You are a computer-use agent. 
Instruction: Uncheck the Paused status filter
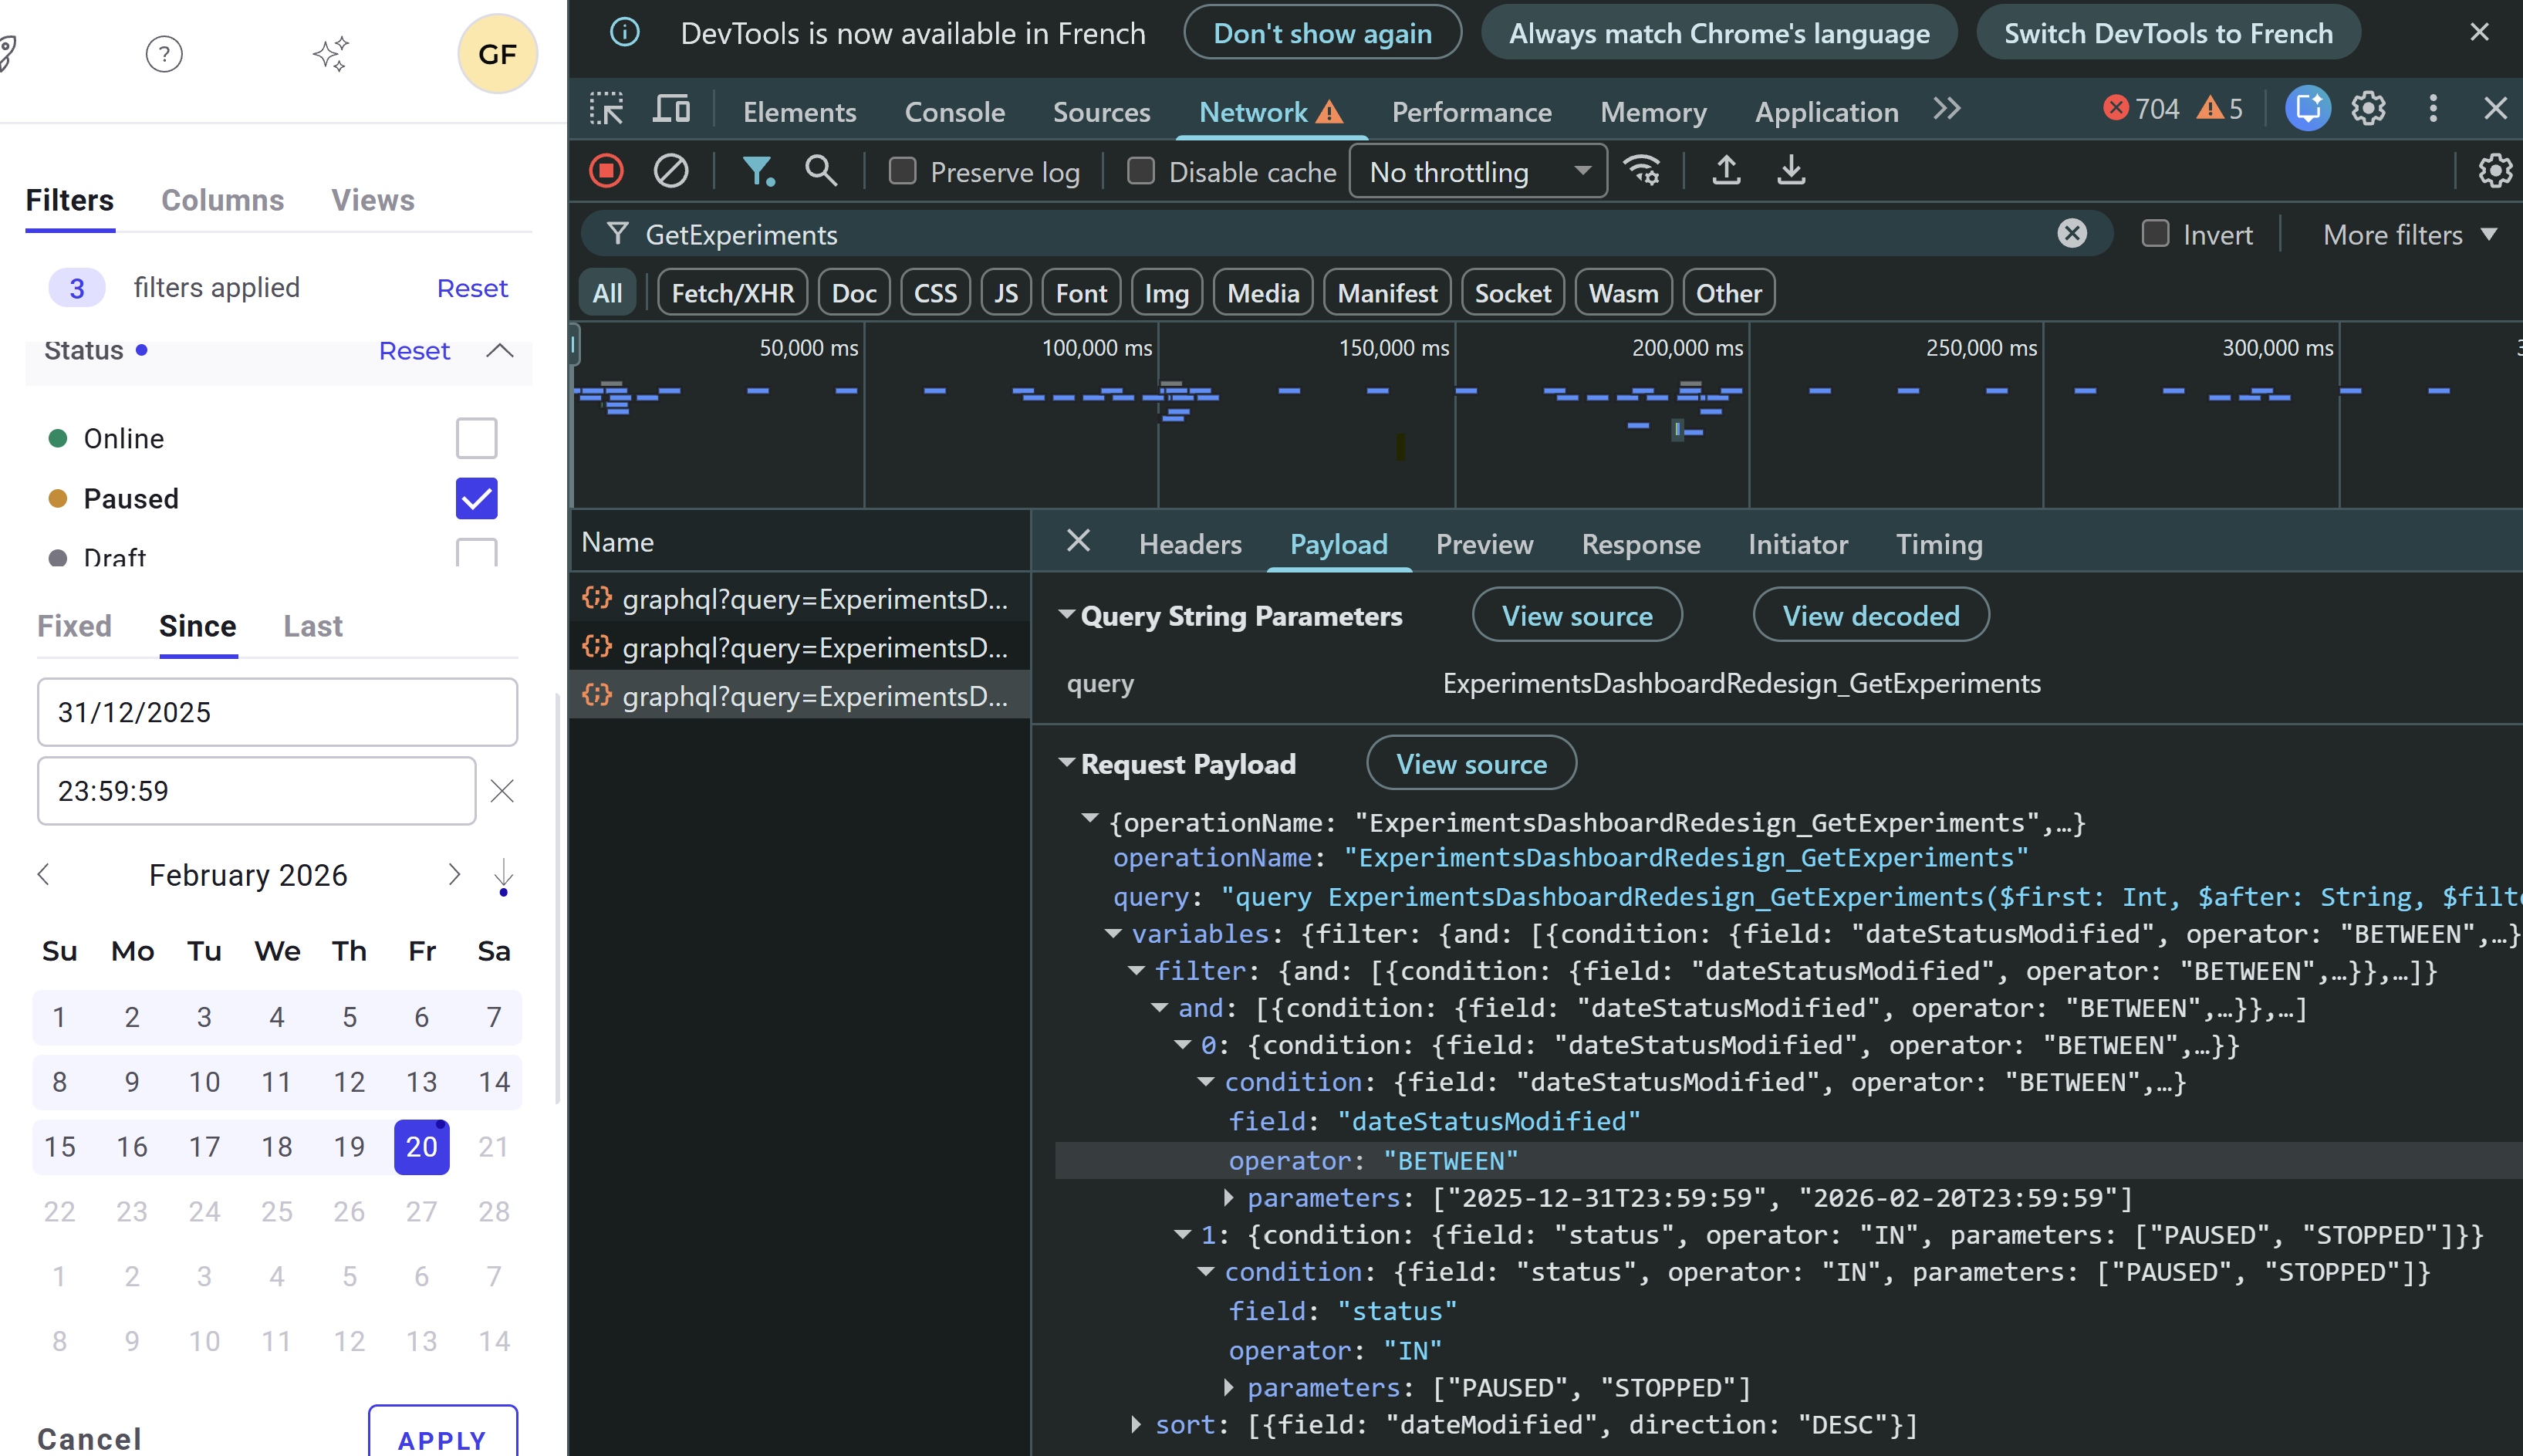(x=476, y=498)
